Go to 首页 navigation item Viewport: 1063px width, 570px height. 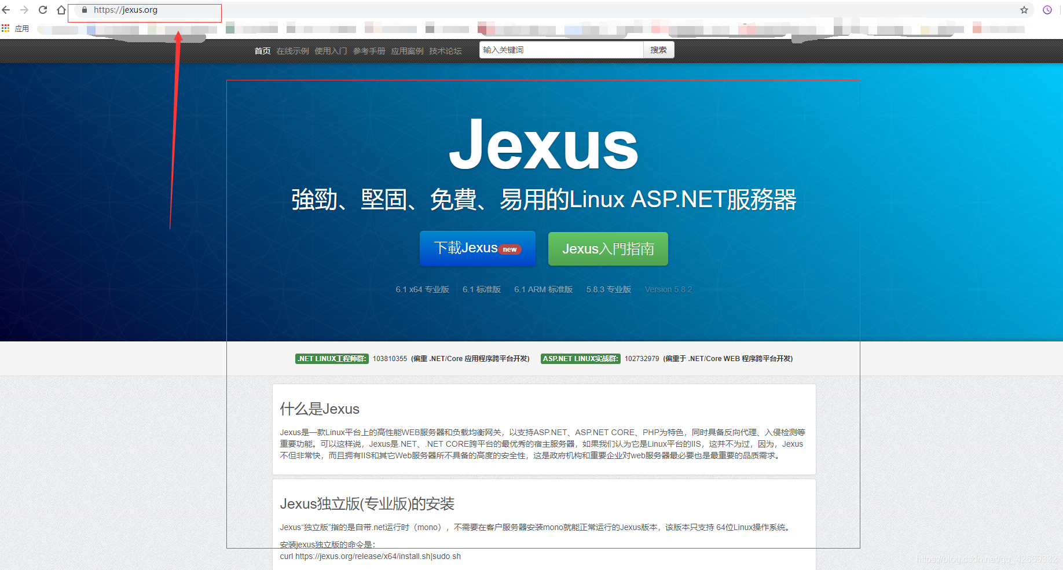pos(262,51)
